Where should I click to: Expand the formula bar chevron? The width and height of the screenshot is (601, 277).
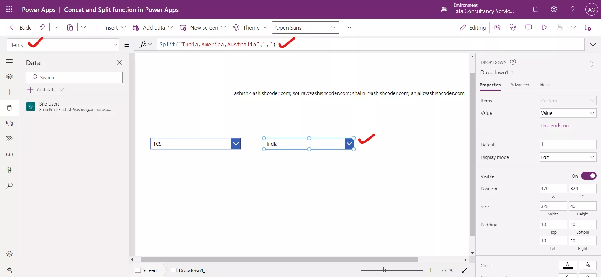pos(593,45)
